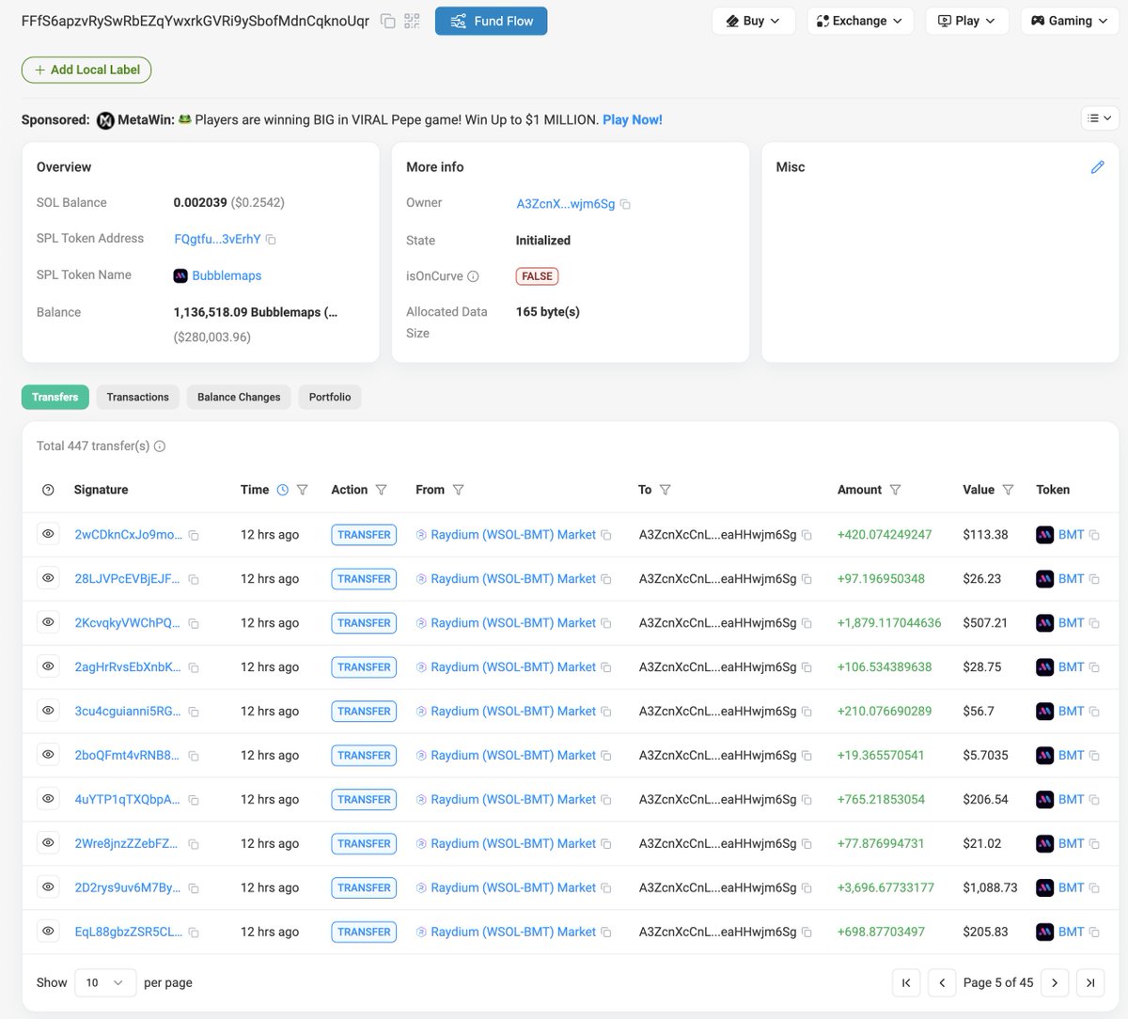Click the Time column clock icon
Viewport: 1128px width, 1019px height.
coord(282,490)
